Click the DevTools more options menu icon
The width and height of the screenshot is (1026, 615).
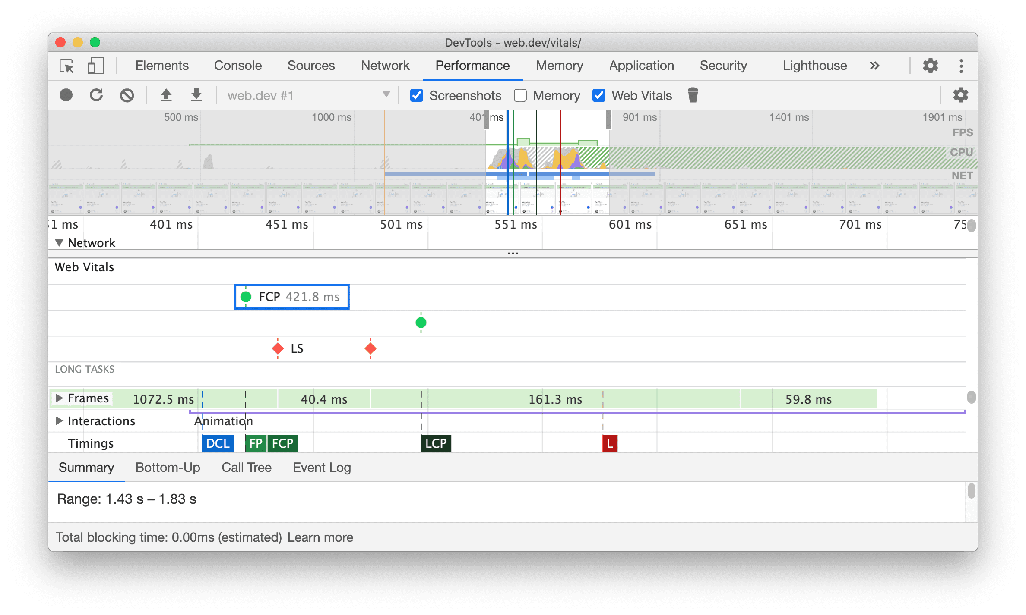pyautogui.click(x=962, y=65)
